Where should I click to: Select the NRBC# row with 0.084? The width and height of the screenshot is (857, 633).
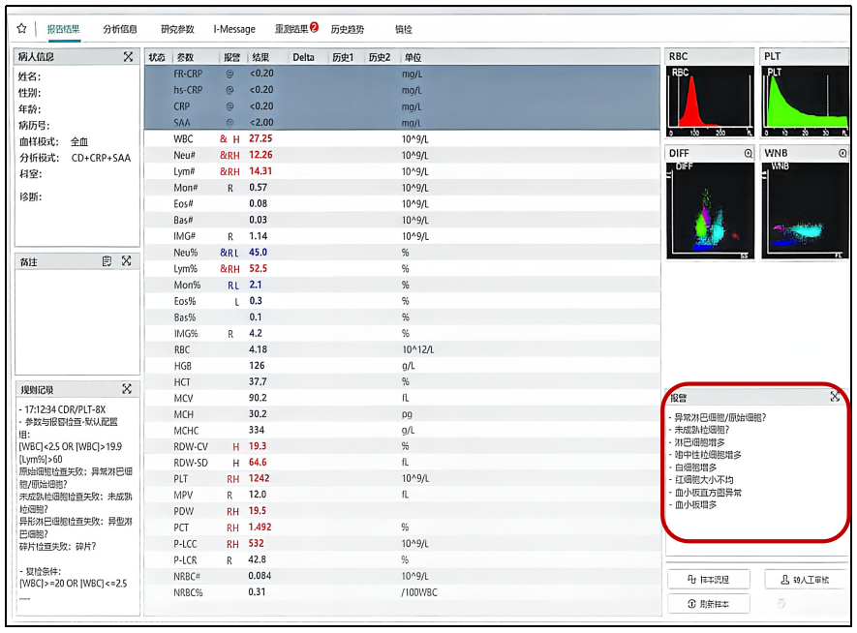click(402, 576)
